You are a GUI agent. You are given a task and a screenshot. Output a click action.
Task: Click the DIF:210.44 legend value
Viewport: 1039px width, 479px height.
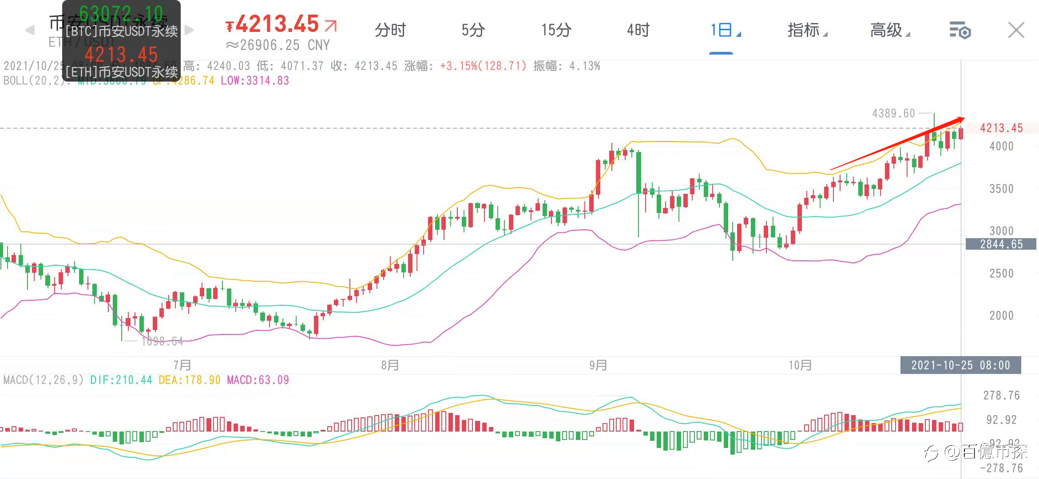pos(121,380)
